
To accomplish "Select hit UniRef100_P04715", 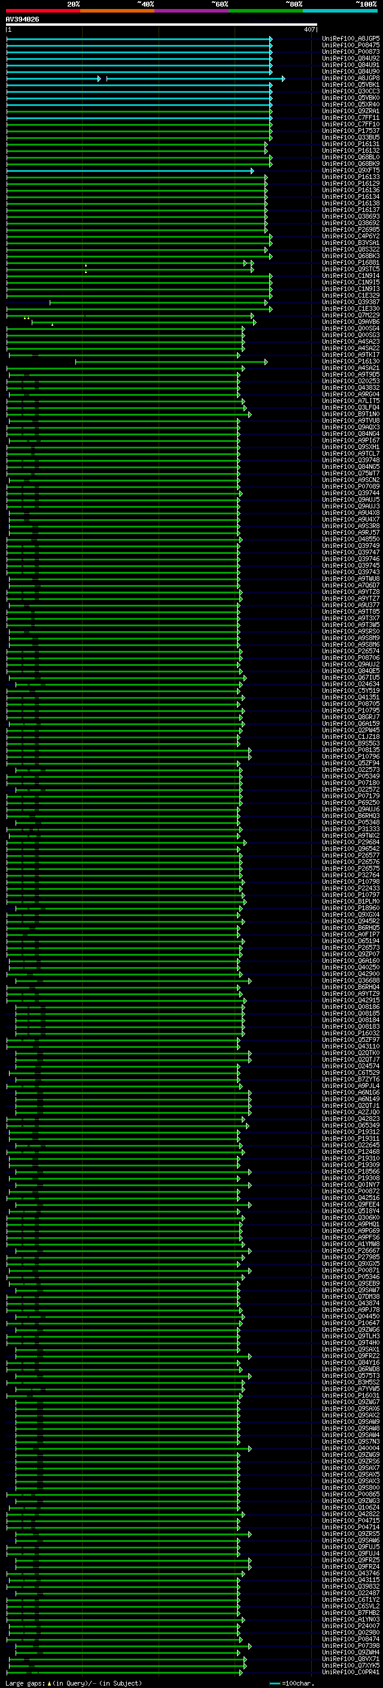I will pos(351,1520).
